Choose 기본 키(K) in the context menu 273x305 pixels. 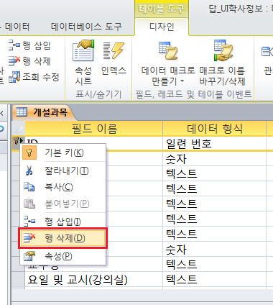[63, 152]
